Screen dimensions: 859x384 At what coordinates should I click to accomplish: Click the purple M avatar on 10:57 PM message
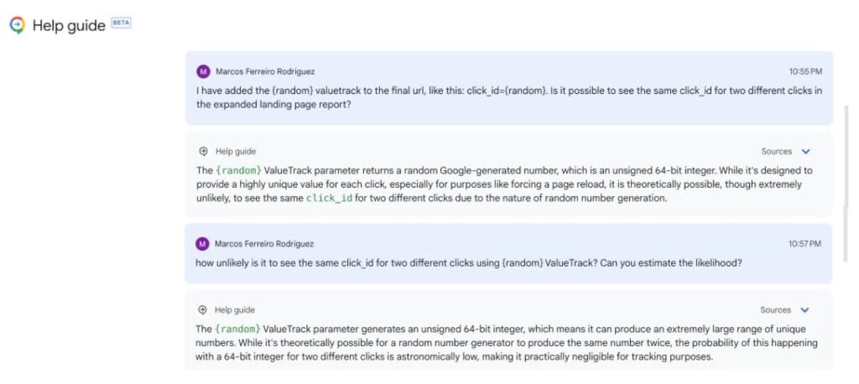[202, 244]
